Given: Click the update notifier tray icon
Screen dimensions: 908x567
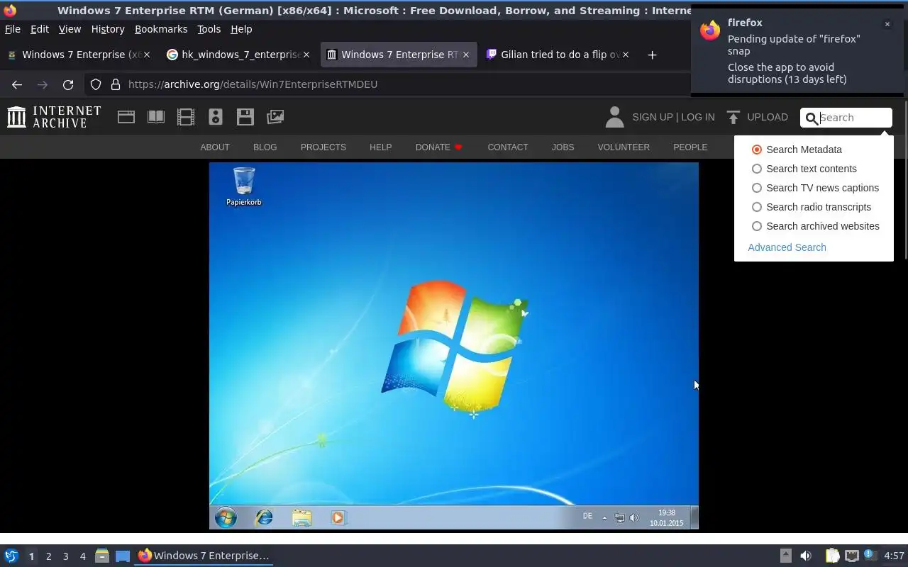Looking at the screenshot, I should 870,556.
